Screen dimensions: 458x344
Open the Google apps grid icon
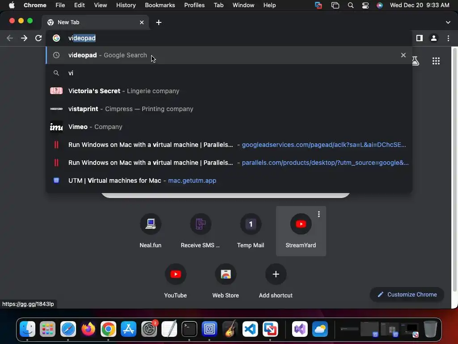[436, 61]
